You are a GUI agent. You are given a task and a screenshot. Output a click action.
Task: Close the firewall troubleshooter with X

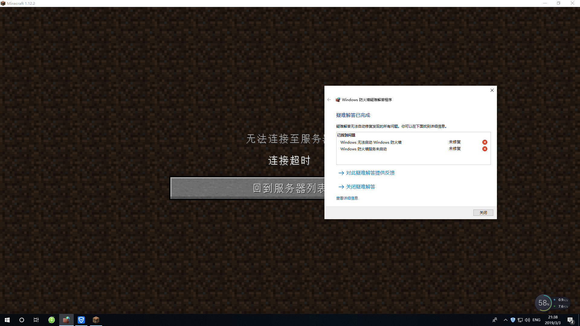pos(492,90)
